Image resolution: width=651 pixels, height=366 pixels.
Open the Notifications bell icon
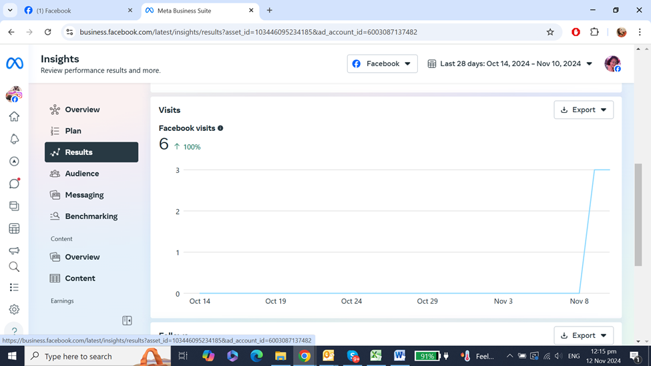pyautogui.click(x=14, y=139)
